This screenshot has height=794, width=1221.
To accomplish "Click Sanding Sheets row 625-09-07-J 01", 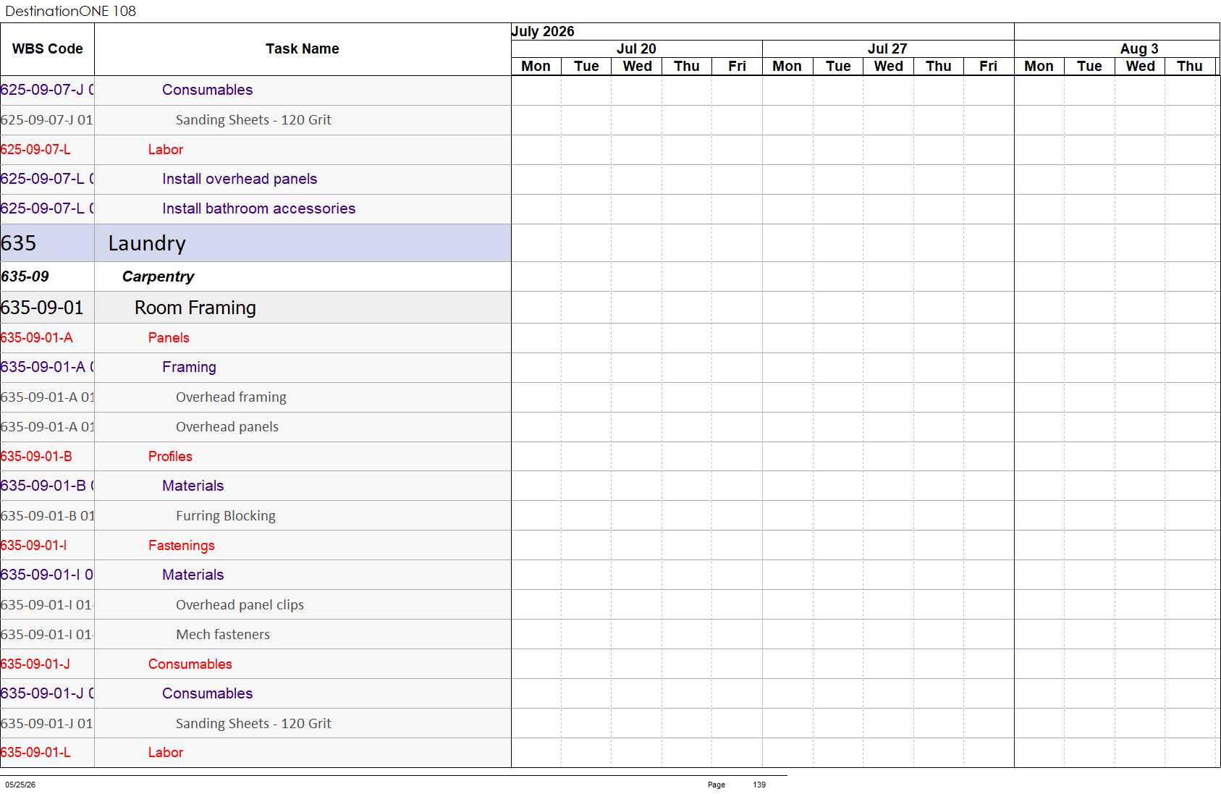I will (x=255, y=120).
